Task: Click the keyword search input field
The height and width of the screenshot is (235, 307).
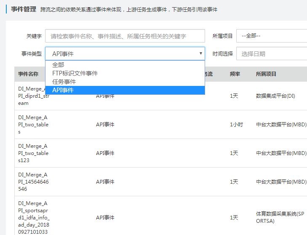Action: (x=125, y=36)
